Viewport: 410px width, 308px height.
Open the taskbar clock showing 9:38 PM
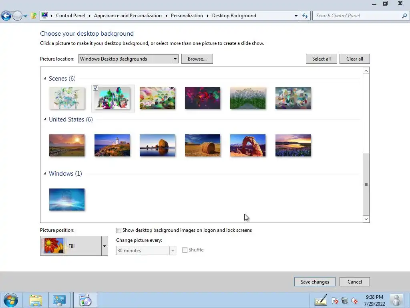(x=374, y=300)
